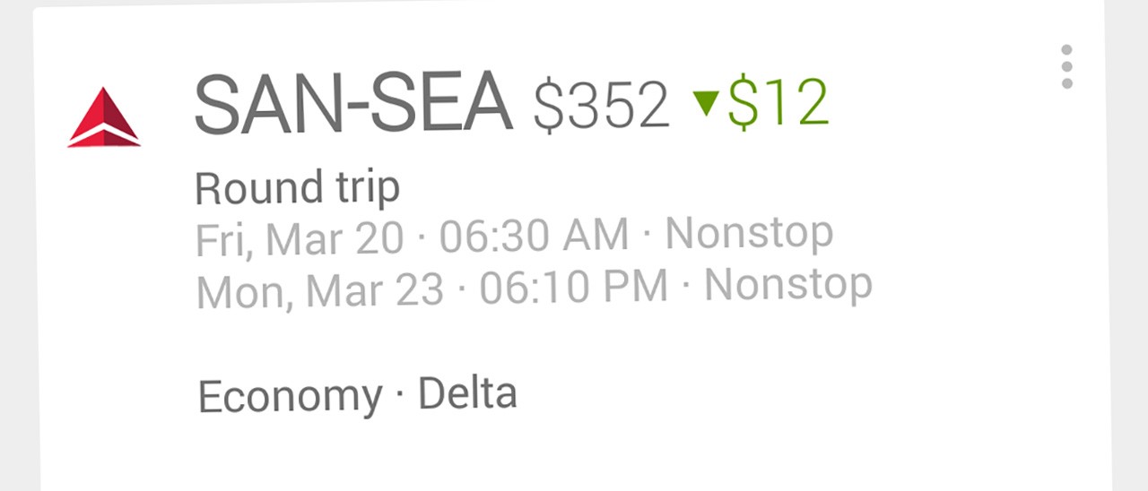Select the Economy cabin class text
This screenshot has width=1148, height=491.
tap(290, 397)
